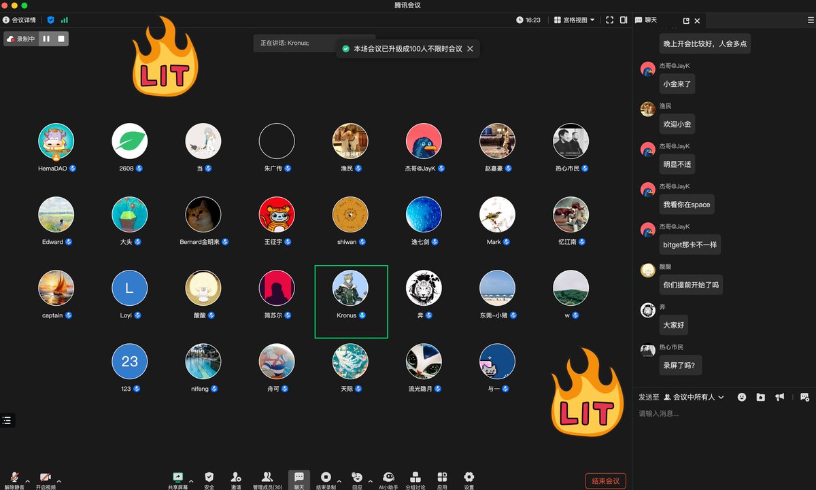
Task: Click the blue security shield status icon
Action: click(x=50, y=20)
